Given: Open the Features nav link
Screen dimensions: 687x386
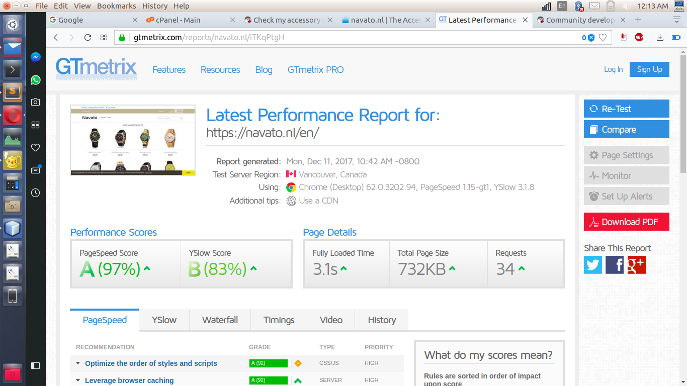Looking at the screenshot, I should coord(169,70).
